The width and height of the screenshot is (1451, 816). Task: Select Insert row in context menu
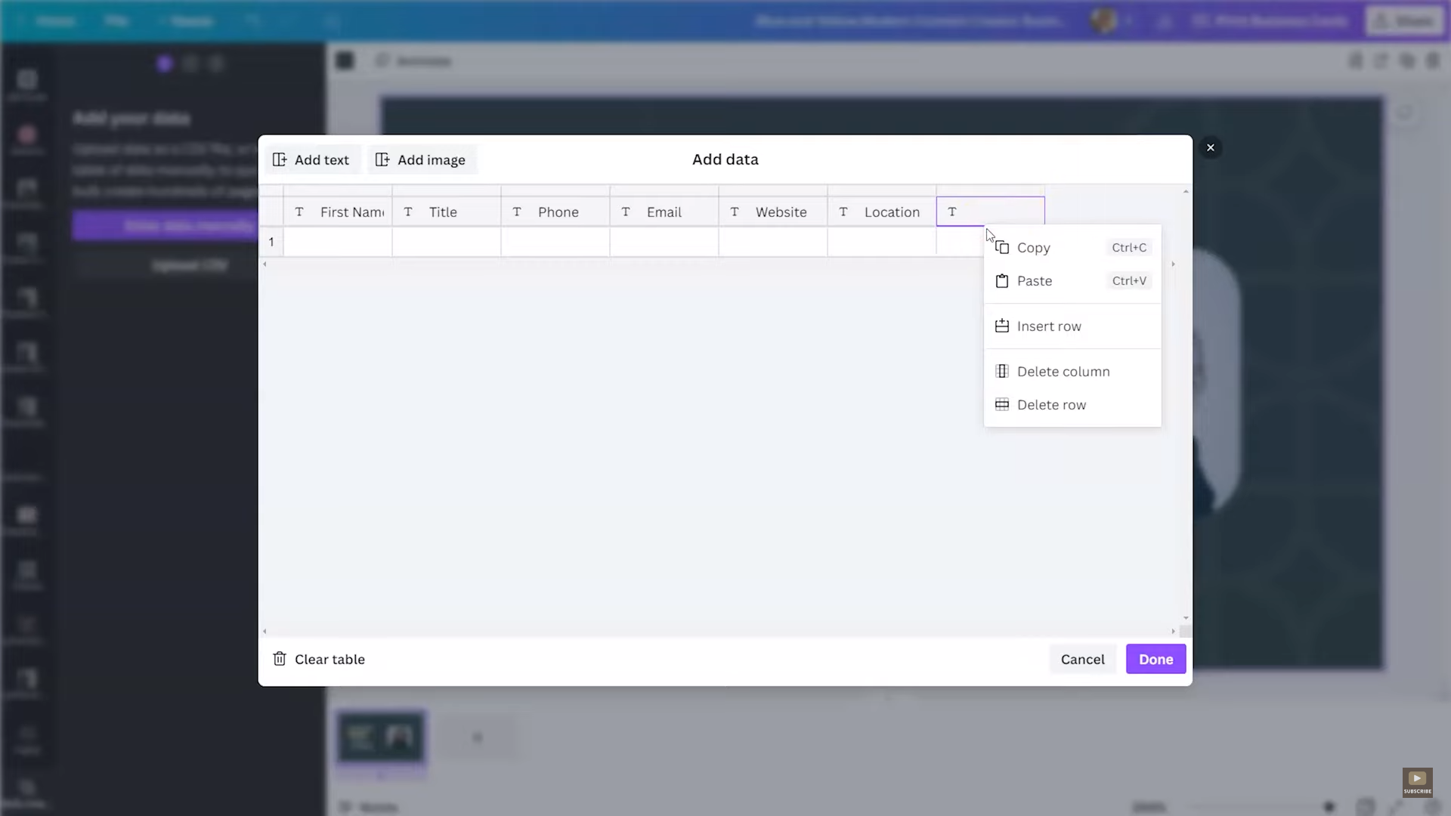pyautogui.click(x=1048, y=326)
